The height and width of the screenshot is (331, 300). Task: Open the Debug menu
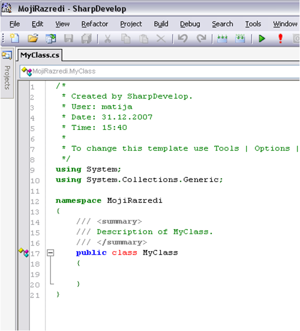(189, 24)
